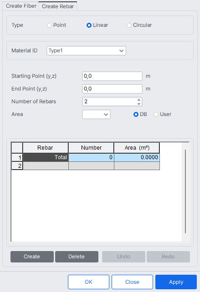Click the Number column header
The height and width of the screenshot is (292, 200).
pos(91,148)
